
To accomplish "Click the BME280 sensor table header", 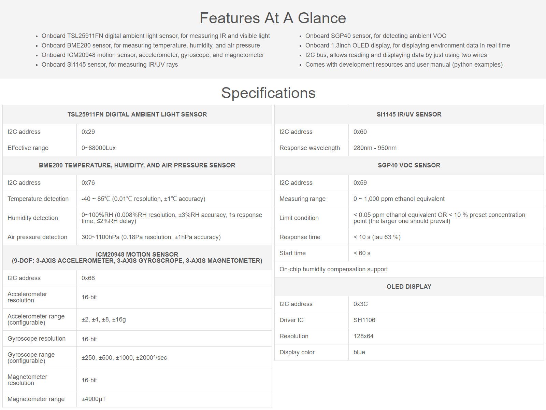I will click(x=137, y=165).
